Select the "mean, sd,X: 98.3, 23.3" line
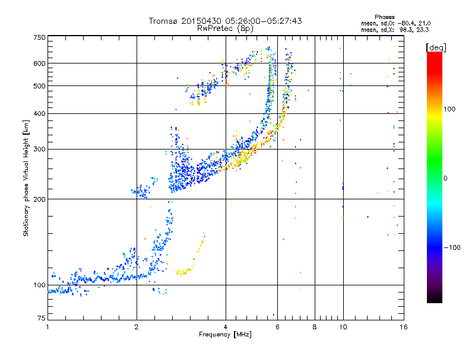 point(395,30)
